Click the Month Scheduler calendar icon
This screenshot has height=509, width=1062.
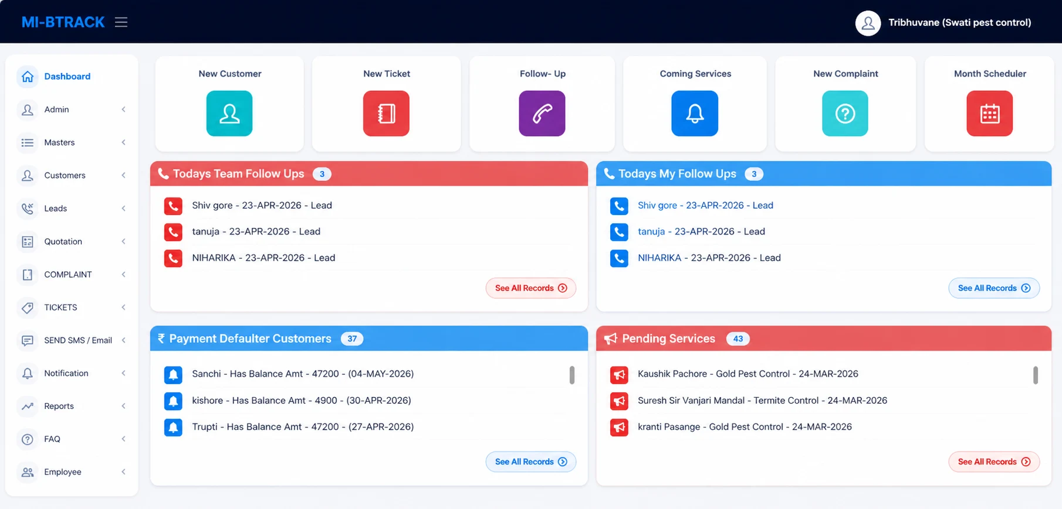(x=990, y=113)
